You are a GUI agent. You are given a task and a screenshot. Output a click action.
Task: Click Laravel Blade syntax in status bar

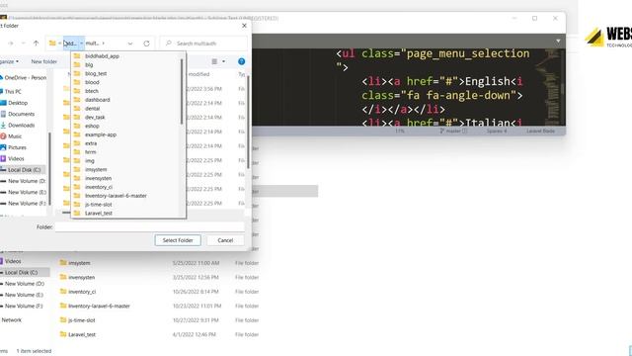[x=540, y=132]
